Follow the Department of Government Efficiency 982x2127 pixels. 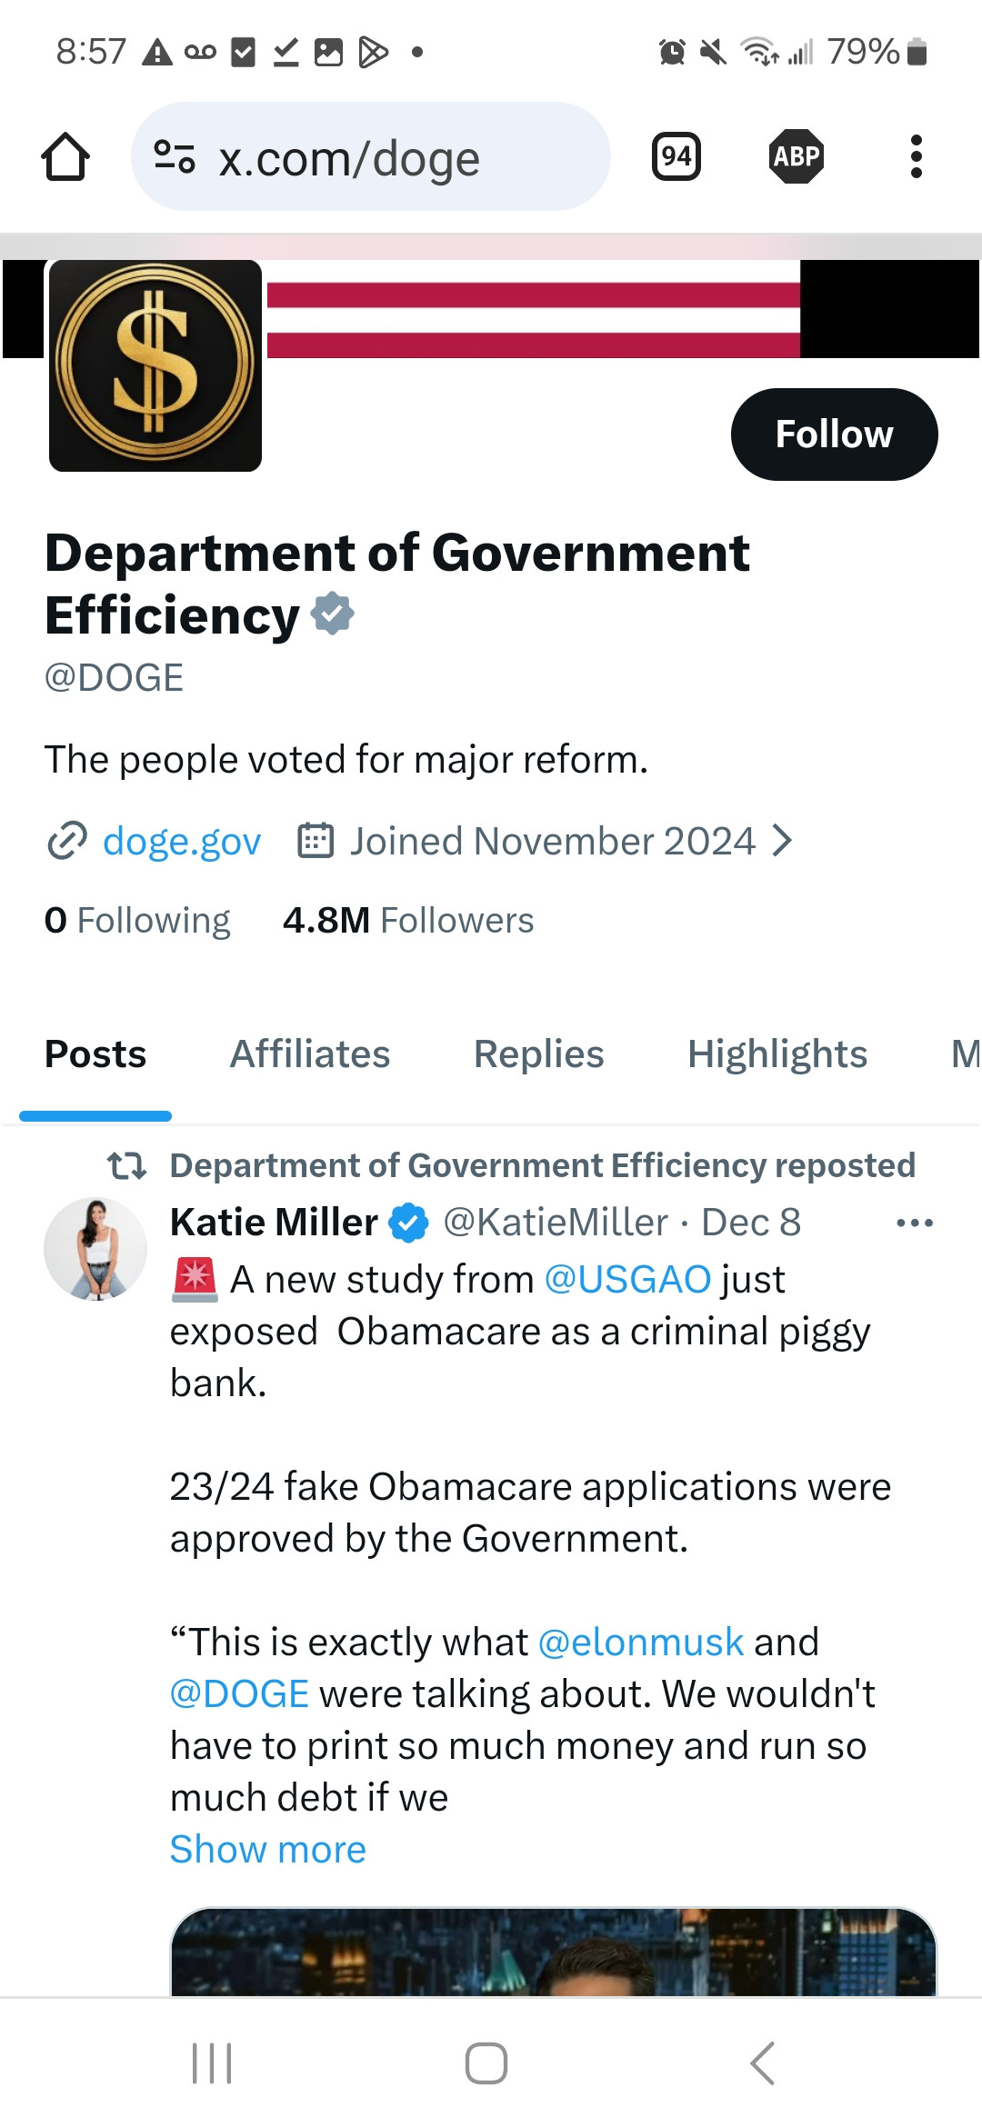[834, 434]
